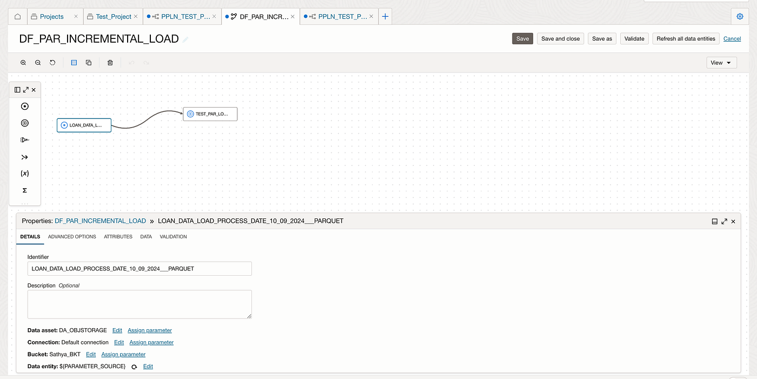This screenshot has height=379, width=757.
Task: Switch to the Attributes tab
Action: click(118, 236)
